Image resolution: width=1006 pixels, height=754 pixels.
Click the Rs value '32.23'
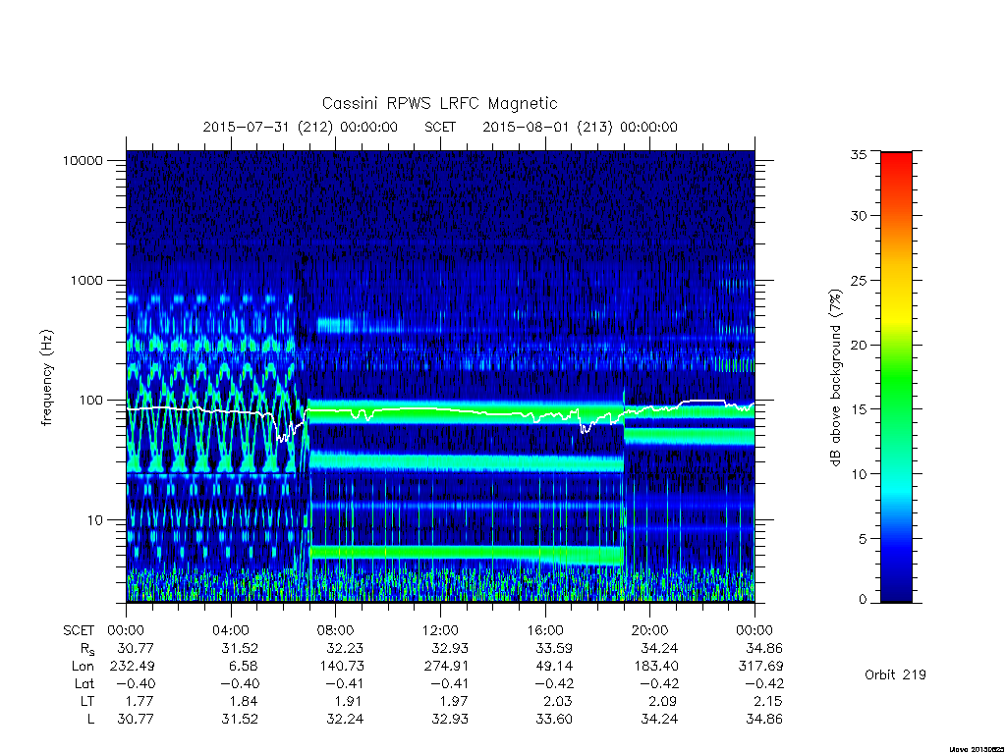(x=345, y=648)
